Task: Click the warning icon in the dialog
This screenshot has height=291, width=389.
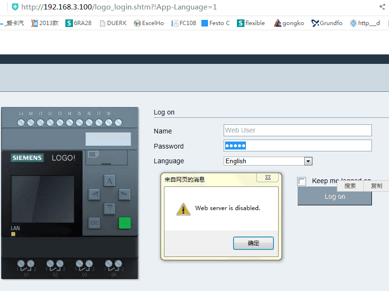Action: 183,209
